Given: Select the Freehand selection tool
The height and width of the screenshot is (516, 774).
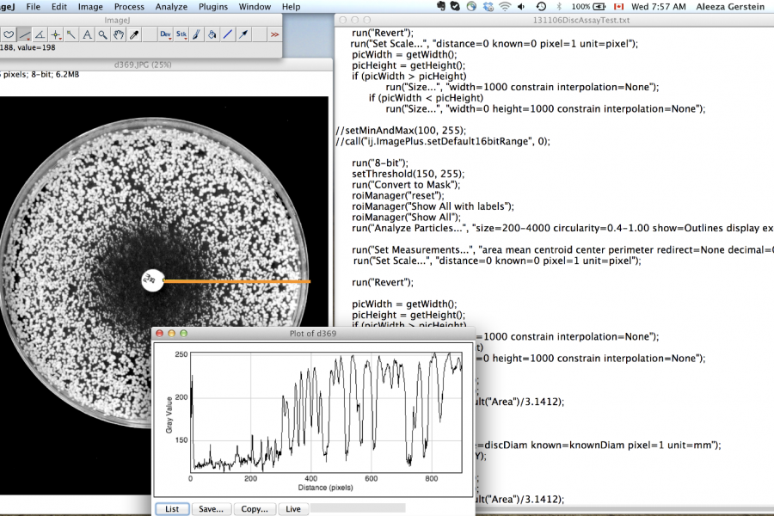Looking at the screenshot, I should pos(9,34).
